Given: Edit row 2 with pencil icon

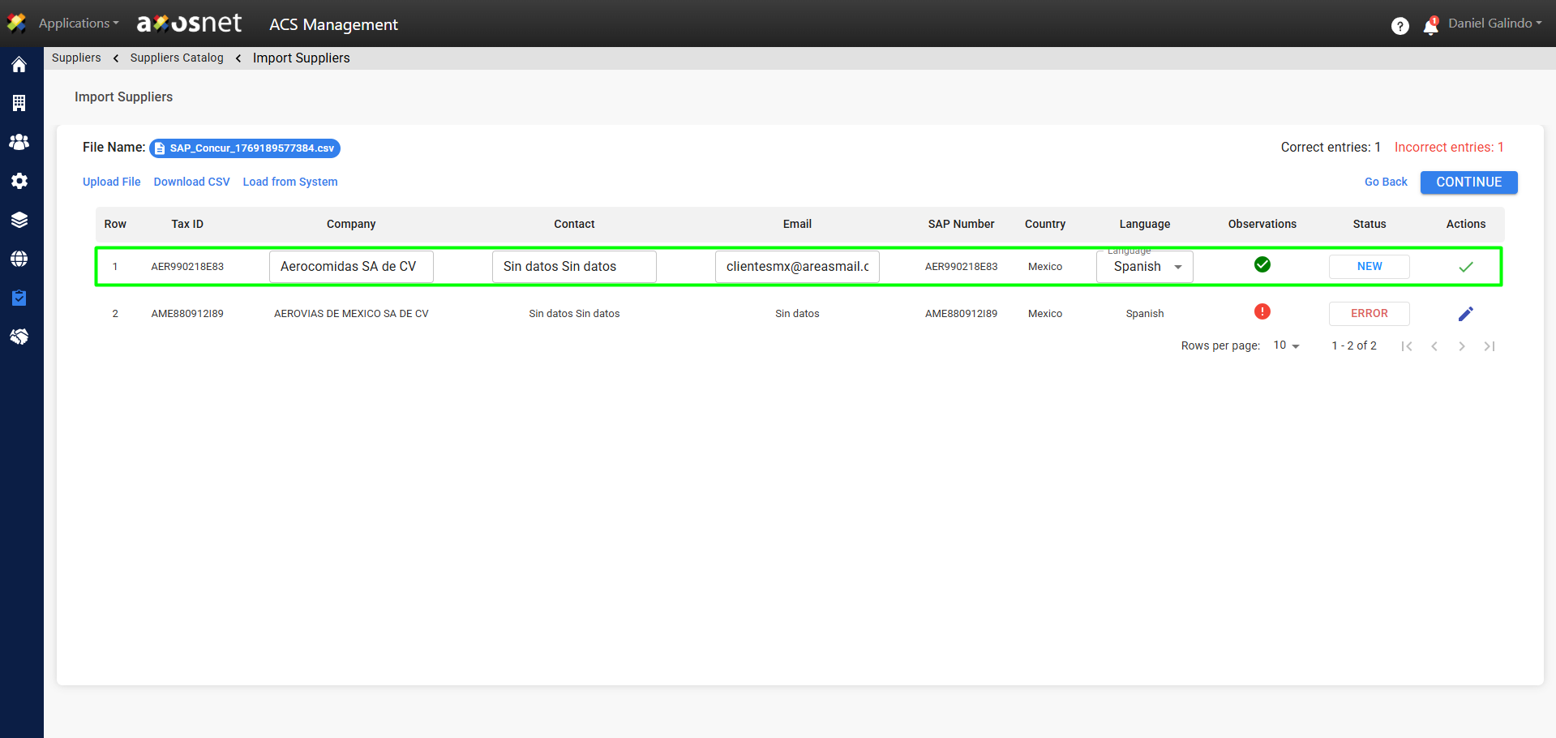Looking at the screenshot, I should click(x=1465, y=314).
